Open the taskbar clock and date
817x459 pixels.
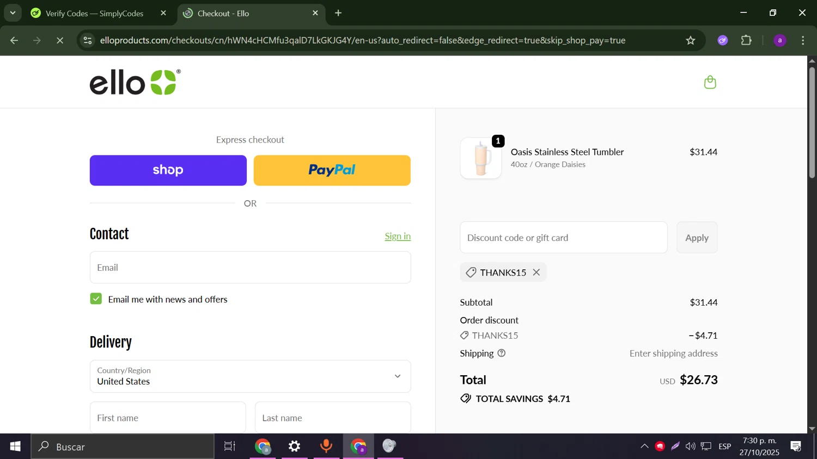point(759,446)
